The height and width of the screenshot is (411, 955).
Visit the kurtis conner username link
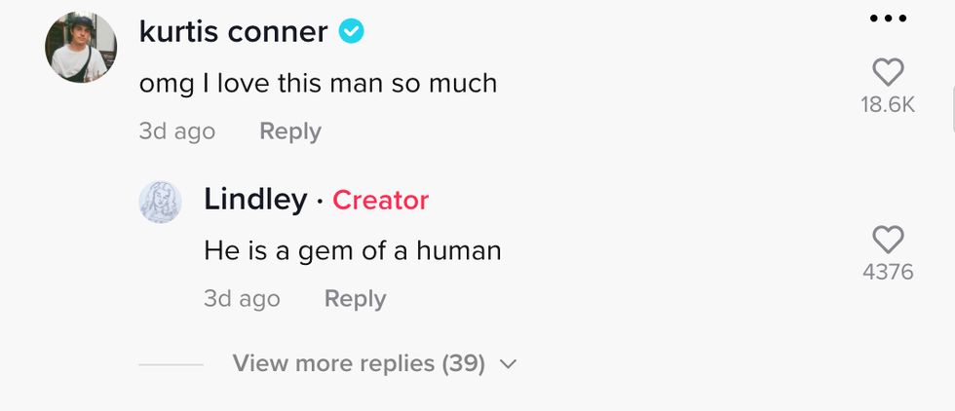coord(233,32)
